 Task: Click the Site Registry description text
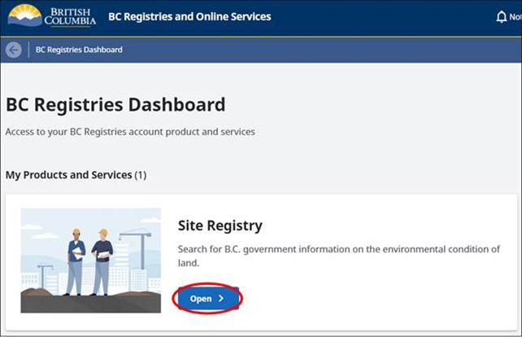pyautogui.click(x=338, y=256)
